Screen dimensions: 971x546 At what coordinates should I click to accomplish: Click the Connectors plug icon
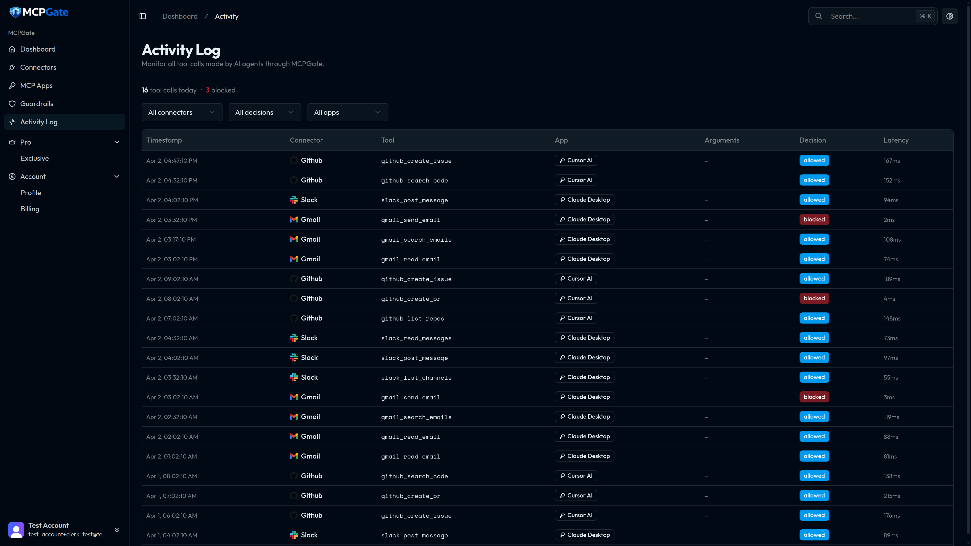click(12, 67)
